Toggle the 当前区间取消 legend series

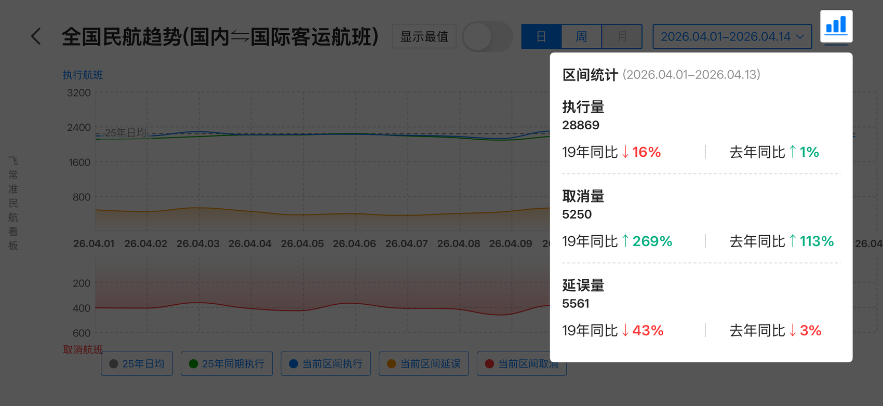click(521, 363)
